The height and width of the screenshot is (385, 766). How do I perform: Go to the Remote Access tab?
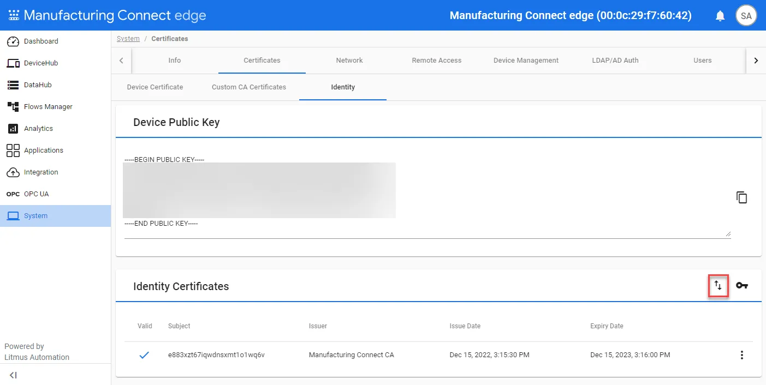tap(437, 61)
